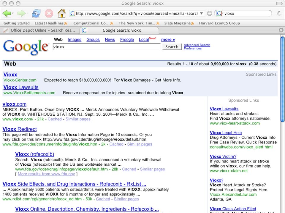Open the Vioxx (rofecoxib) result
This screenshot has width=285, height=213.
tap(34, 154)
